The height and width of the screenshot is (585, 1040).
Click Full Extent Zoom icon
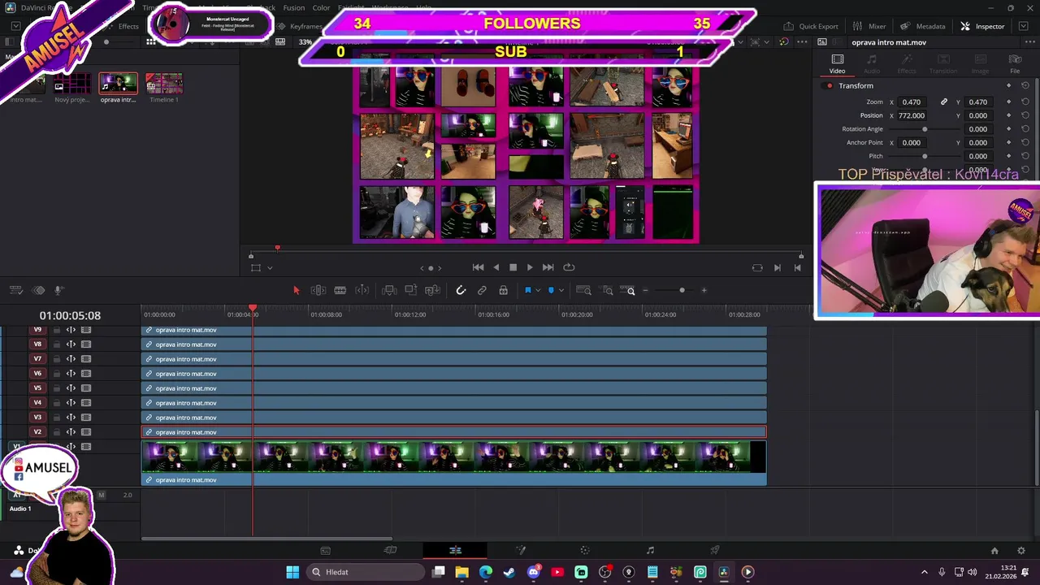tap(583, 290)
